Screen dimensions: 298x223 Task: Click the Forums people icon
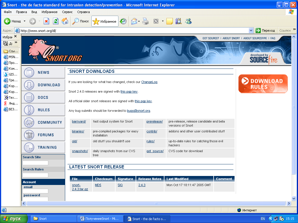tap(29, 135)
